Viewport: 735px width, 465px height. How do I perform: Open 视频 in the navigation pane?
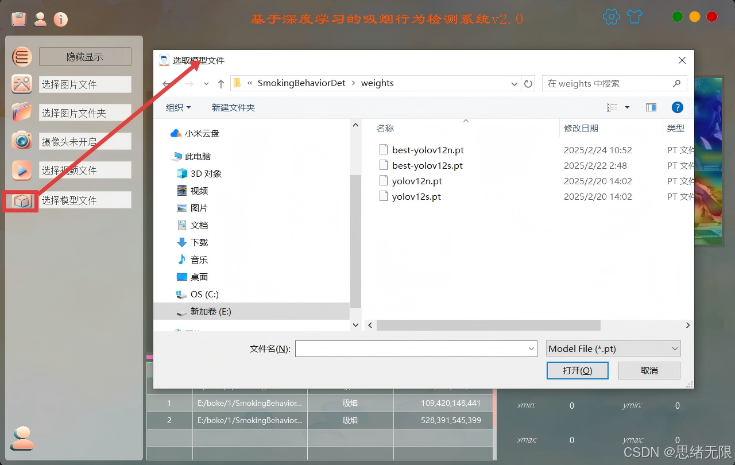click(192, 191)
